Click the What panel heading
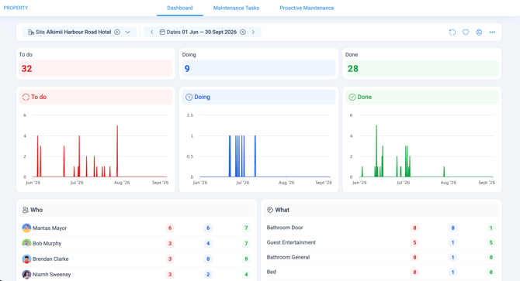Image resolution: width=520 pixels, height=281 pixels. [283, 210]
